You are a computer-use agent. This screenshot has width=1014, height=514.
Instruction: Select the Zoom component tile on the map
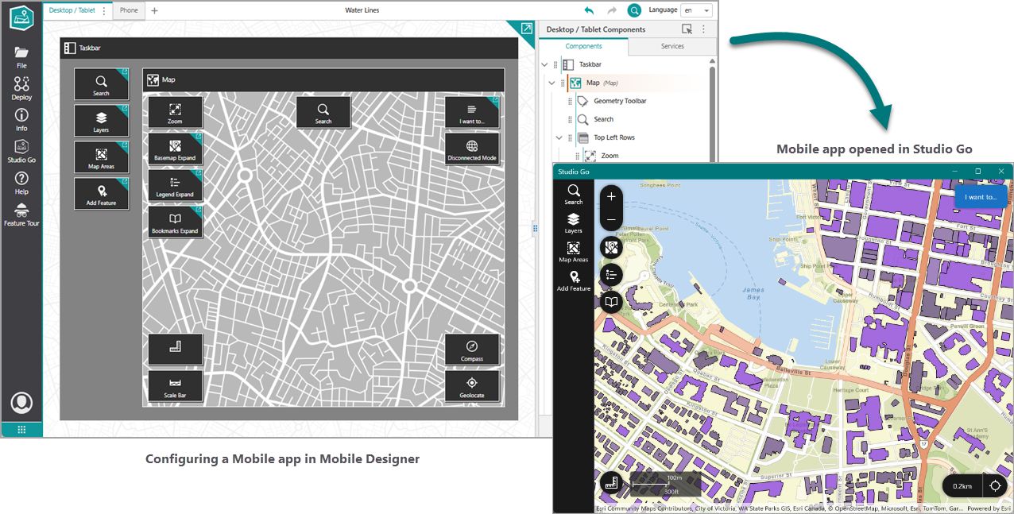coord(175,112)
